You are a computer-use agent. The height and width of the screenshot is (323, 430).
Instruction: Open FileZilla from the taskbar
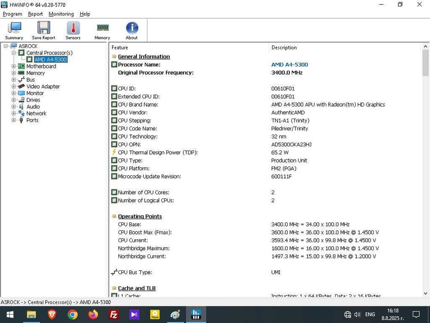tap(113, 315)
